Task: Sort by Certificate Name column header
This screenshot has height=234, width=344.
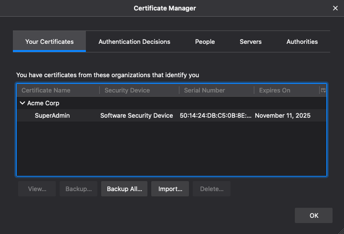Action: [x=46, y=90]
